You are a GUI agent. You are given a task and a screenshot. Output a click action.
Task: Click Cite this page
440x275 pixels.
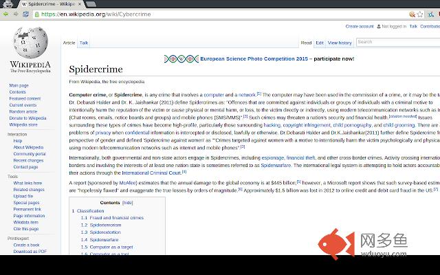[x=26, y=229]
